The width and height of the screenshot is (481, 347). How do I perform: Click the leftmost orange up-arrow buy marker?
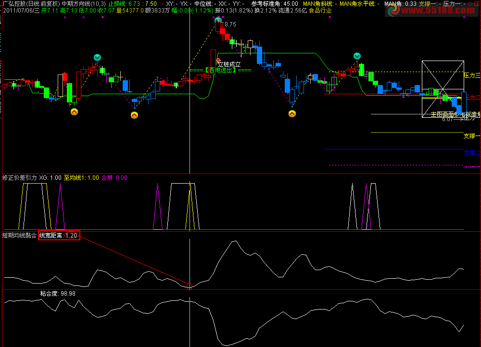pos(74,112)
